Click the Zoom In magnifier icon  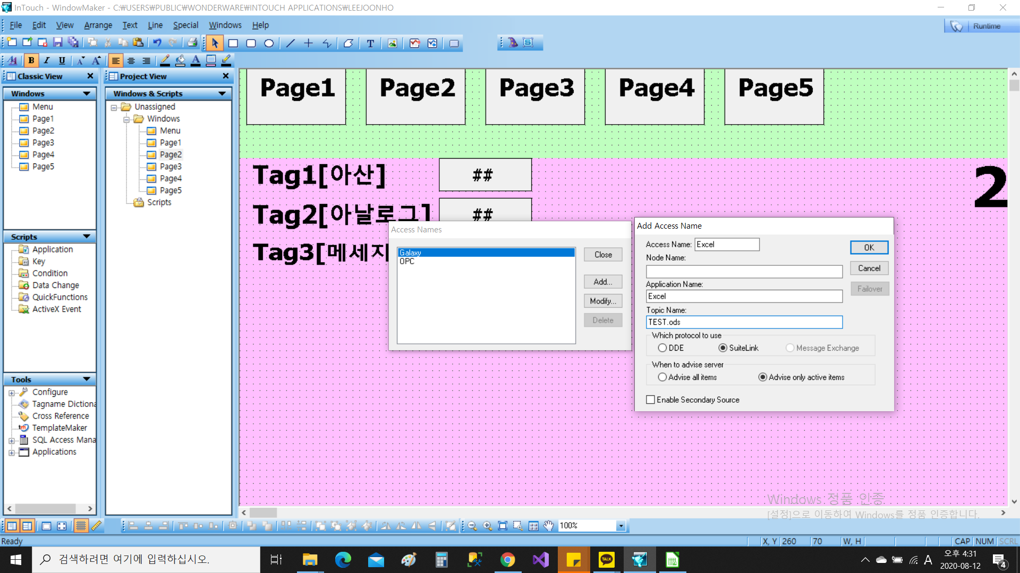[x=487, y=526]
